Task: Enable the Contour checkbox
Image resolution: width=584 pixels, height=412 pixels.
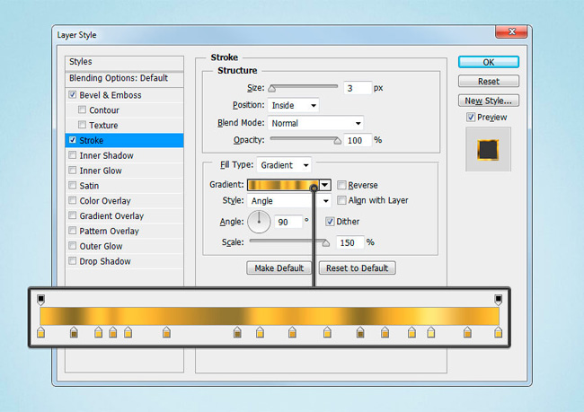Action: [x=82, y=110]
